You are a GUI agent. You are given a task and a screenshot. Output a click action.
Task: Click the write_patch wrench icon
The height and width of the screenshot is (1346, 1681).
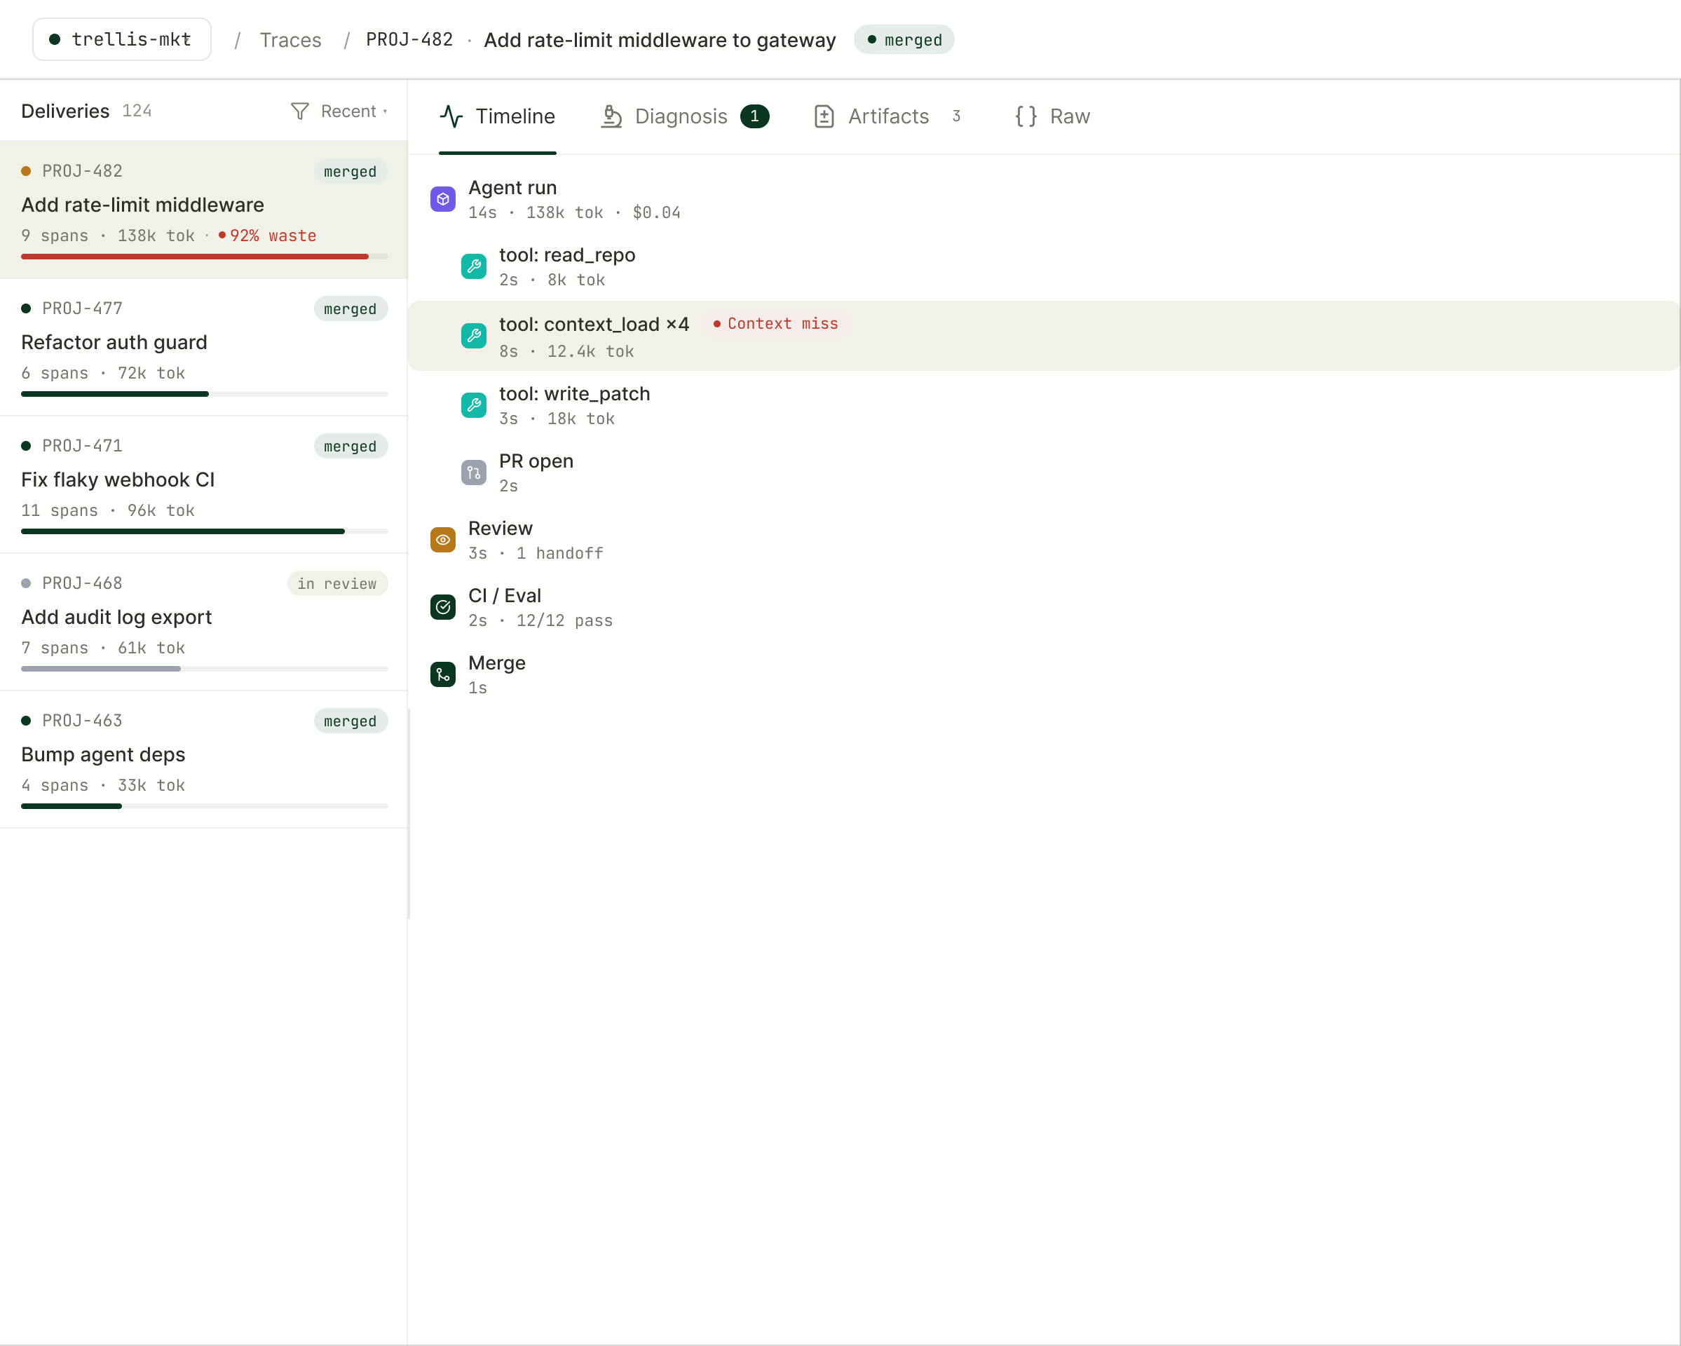pos(473,405)
